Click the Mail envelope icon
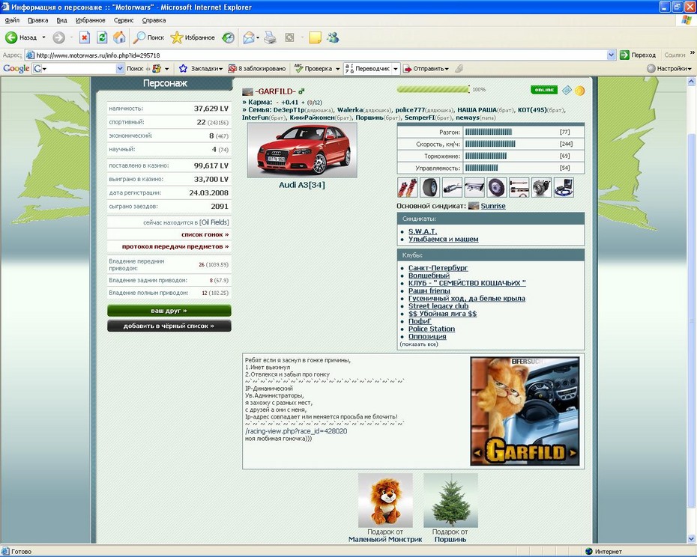The width and height of the screenshot is (697, 557). [249, 37]
